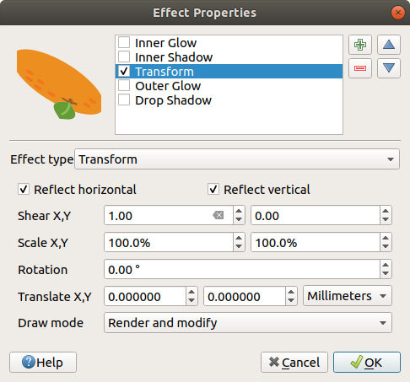This screenshot has height=382, width=410.
Task: Remove the selected effect with the red minus icon
Action: [x=360, y=68]
